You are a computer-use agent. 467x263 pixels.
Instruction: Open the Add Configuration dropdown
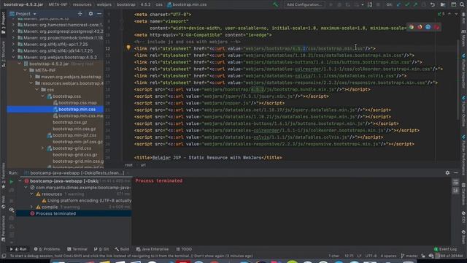point(304,4)
